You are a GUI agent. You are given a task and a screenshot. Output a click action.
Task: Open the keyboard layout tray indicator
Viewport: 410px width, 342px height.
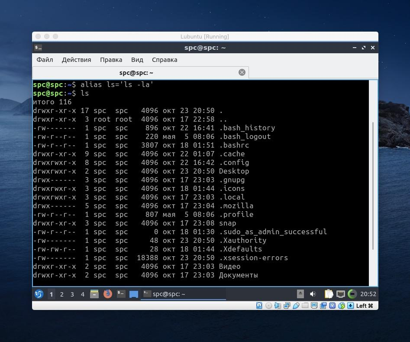[x=341, y=294]
